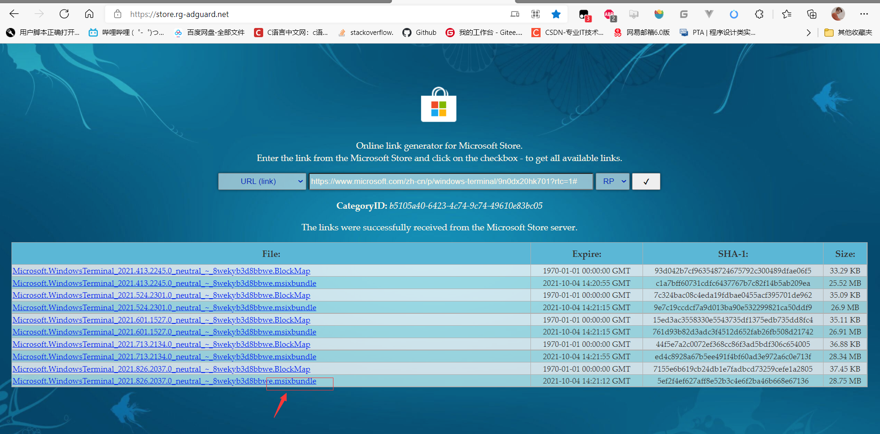Image resolution: width=880 pixels, height=434 pixels.
Task: Select SHA-1 value starting with 93d042b7
Action: click(733, 271)
